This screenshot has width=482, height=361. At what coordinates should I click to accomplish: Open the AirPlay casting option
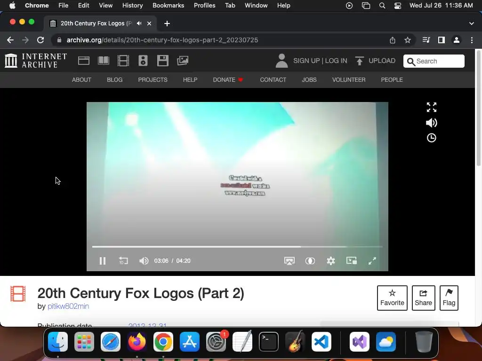[x=289, y=261]
